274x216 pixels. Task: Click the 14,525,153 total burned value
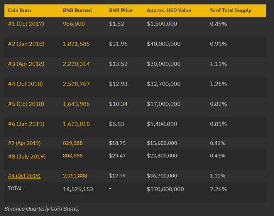click(x=78, y=189)
